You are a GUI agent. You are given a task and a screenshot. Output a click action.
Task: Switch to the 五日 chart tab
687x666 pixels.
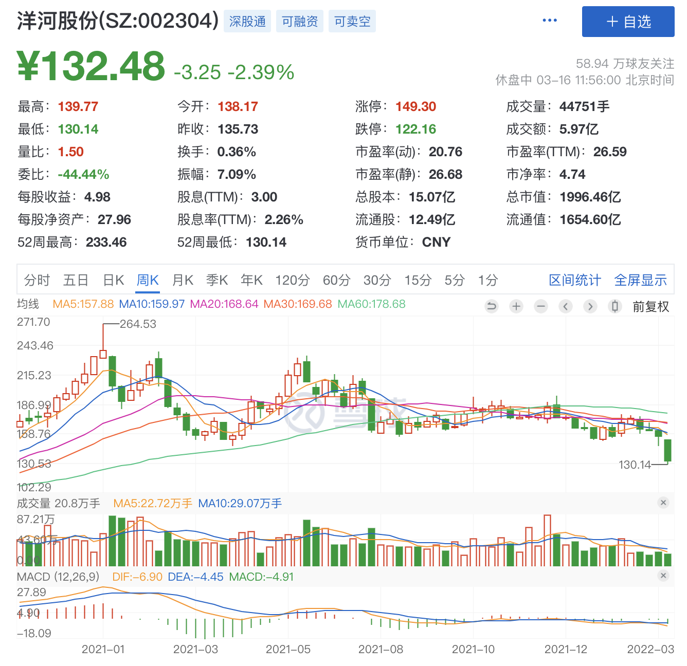[76, 280]
